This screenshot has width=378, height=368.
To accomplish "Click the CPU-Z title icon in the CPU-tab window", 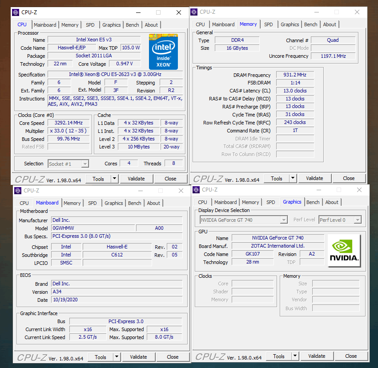I will (x=16, y=12).
